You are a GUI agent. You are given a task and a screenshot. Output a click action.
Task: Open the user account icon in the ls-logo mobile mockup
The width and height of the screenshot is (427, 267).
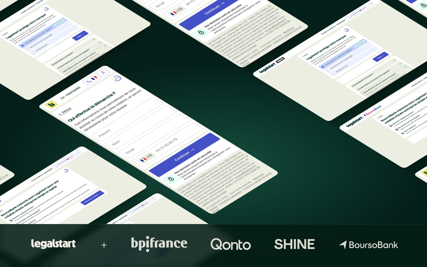[104, 72]
